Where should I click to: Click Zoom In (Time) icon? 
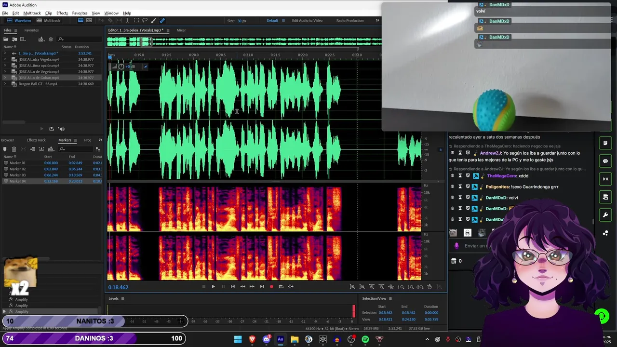click(372, 287)
